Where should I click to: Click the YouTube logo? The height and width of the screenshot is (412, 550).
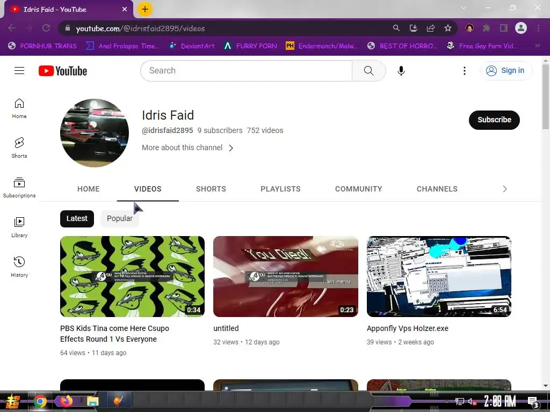pyautogui.click(x=63, y=71)
